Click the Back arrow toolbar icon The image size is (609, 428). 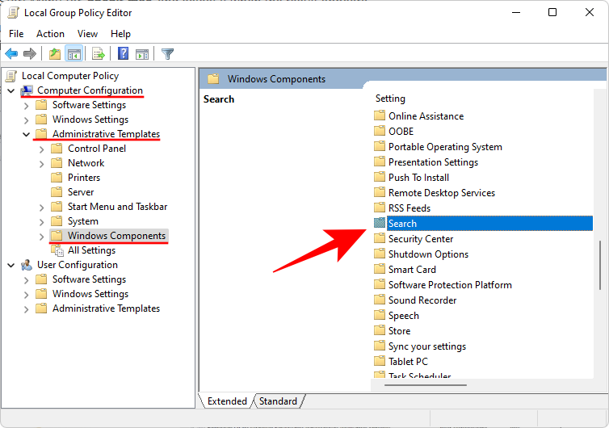coord(11,54)
